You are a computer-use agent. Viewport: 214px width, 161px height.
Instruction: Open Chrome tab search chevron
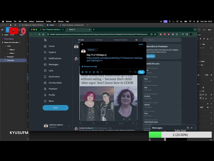coord(195,30)
